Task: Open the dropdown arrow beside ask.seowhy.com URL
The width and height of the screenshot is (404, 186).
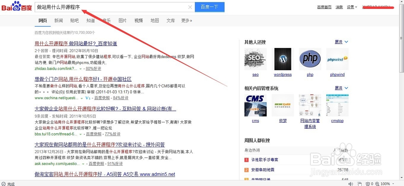Action: [83, 164]
